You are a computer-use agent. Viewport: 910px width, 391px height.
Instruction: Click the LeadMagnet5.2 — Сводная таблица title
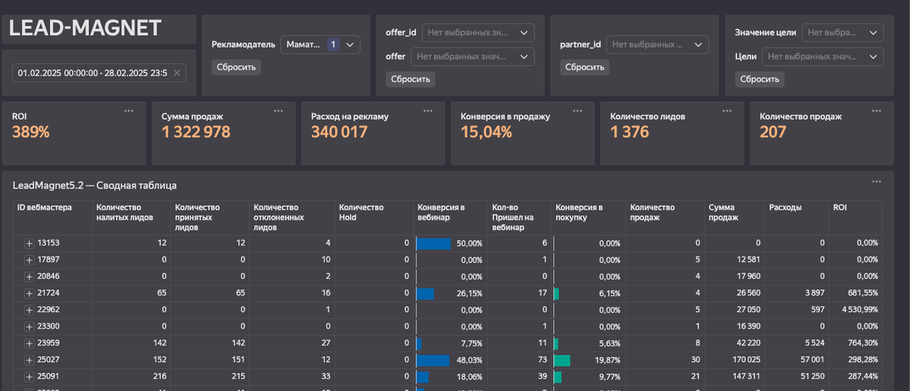click(95, 185)
